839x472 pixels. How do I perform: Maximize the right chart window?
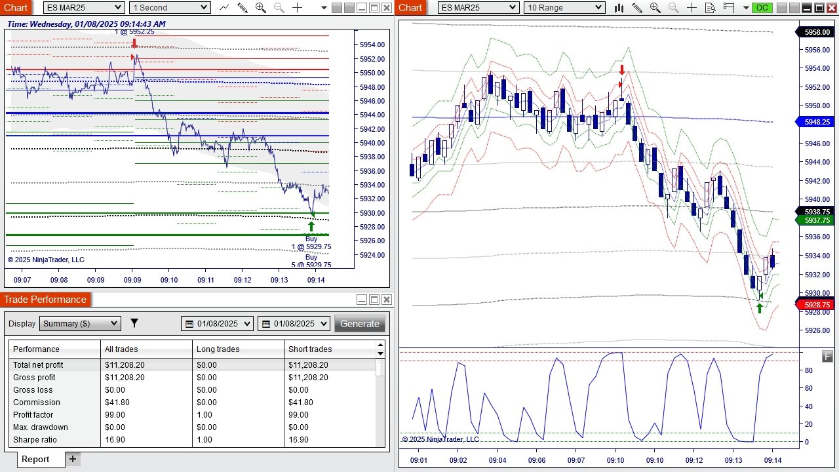(819, 8)
